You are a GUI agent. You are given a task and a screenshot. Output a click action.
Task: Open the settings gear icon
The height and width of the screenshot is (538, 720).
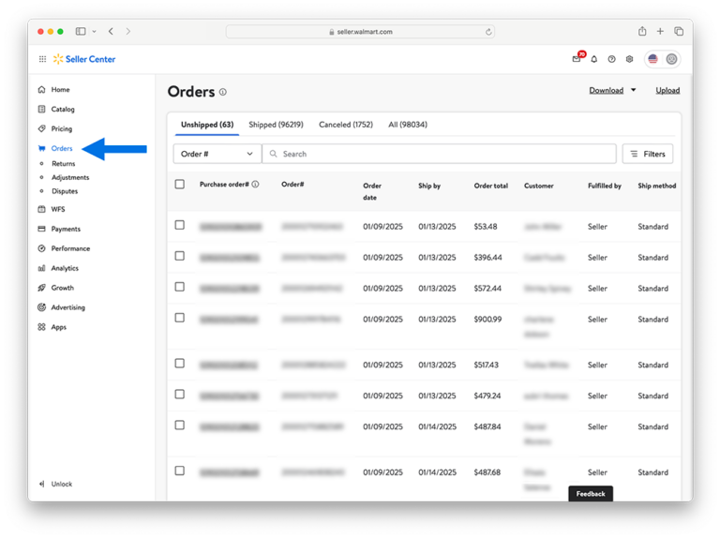[x=629, y=59]
